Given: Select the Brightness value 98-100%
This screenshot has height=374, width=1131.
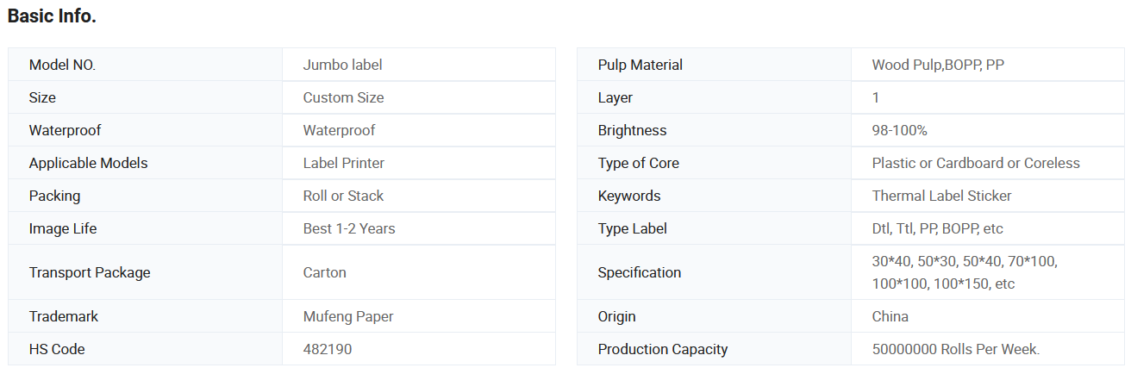Looking at the screenshot, I should point(900,130).
